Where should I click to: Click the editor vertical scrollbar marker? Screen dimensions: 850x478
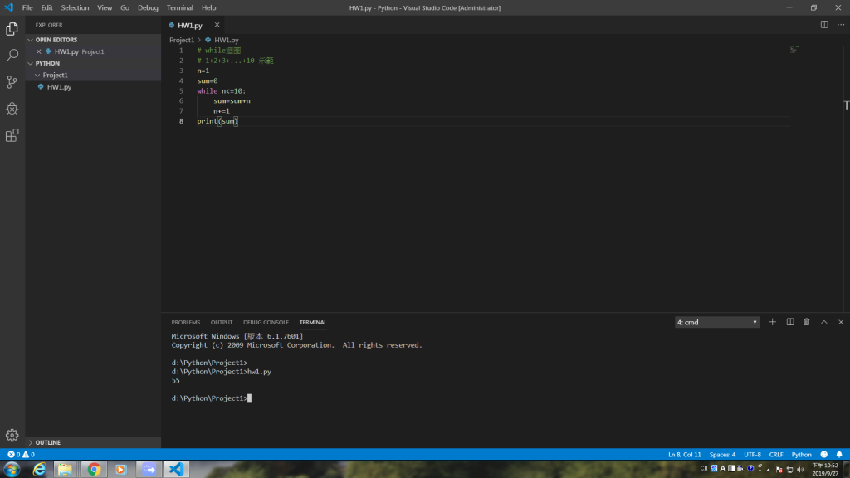(x=846, y=105)
